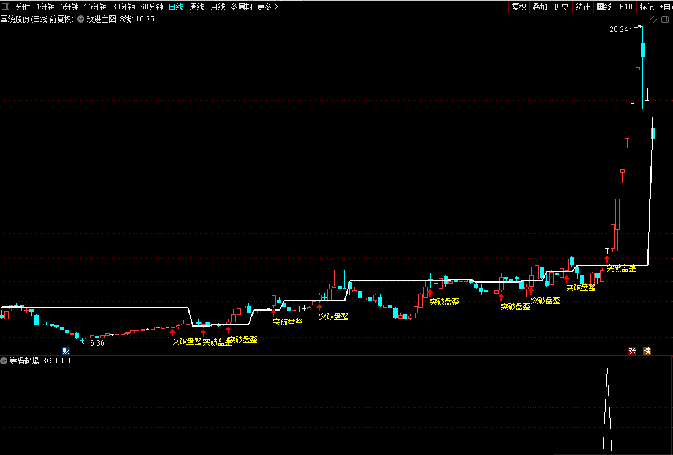Click the 涨 marker icon
This screenshot has width=673, height=455.
coord(632,351)
